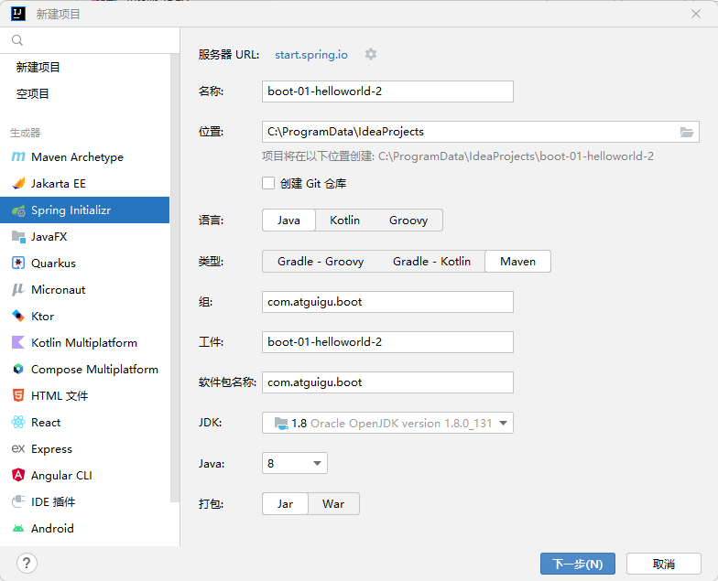Select HTML 文件 generator
718x581 pixels.
[x=84, y=395]
